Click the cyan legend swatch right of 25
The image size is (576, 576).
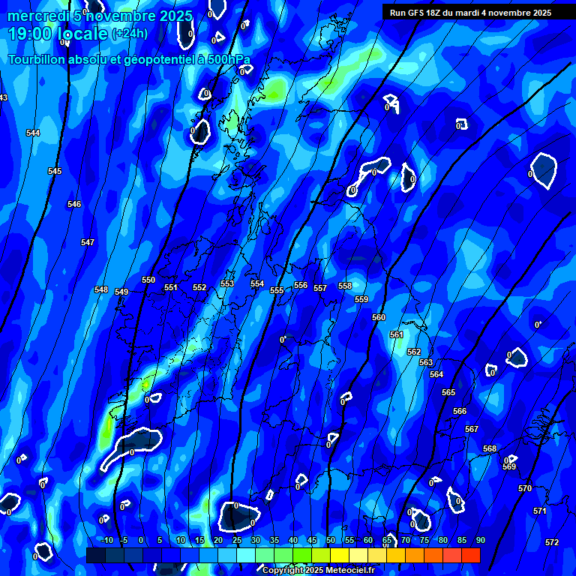click(246, 555)
